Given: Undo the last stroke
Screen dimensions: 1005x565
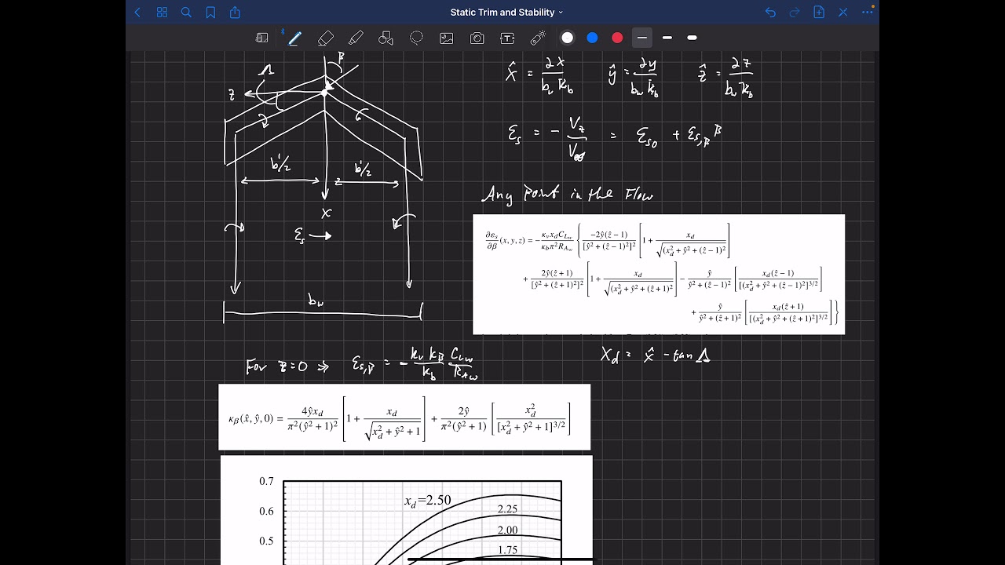Looking at the screenshot, I should pyautogui.click(x=770, y=13).
